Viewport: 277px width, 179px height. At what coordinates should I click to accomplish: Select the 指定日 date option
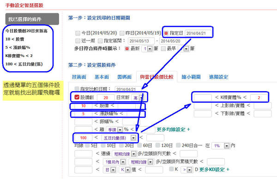(x=166, y=33)
